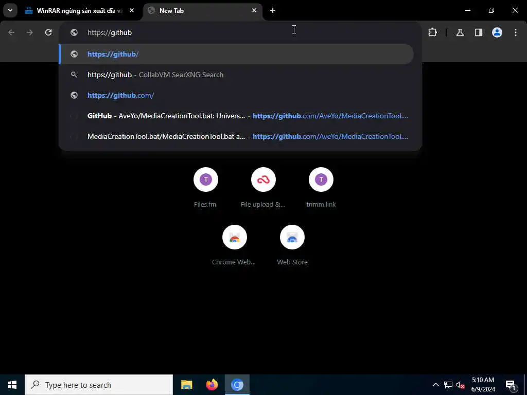Select the https://github/ suggestion
527x395 pixels.
(236, 54)
